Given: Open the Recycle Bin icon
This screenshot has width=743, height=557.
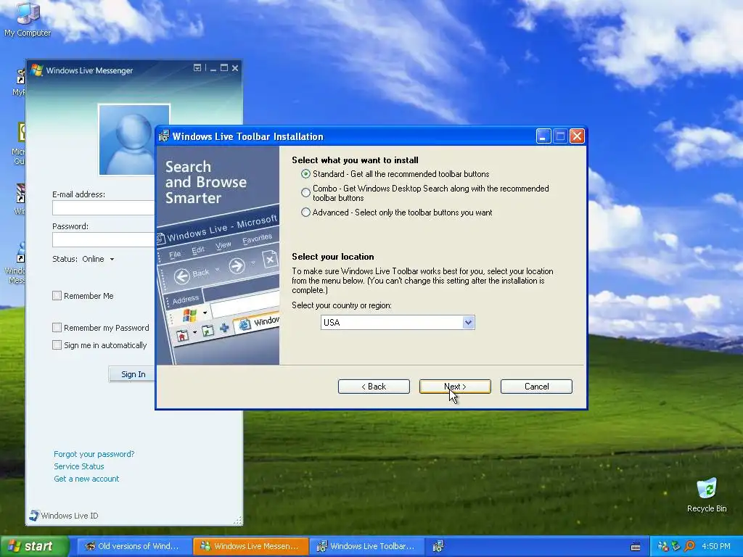Looking at the screenshot, I should coord(707,495).
